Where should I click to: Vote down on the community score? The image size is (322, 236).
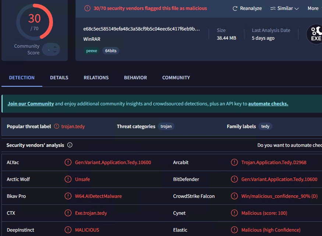point(55,52)
